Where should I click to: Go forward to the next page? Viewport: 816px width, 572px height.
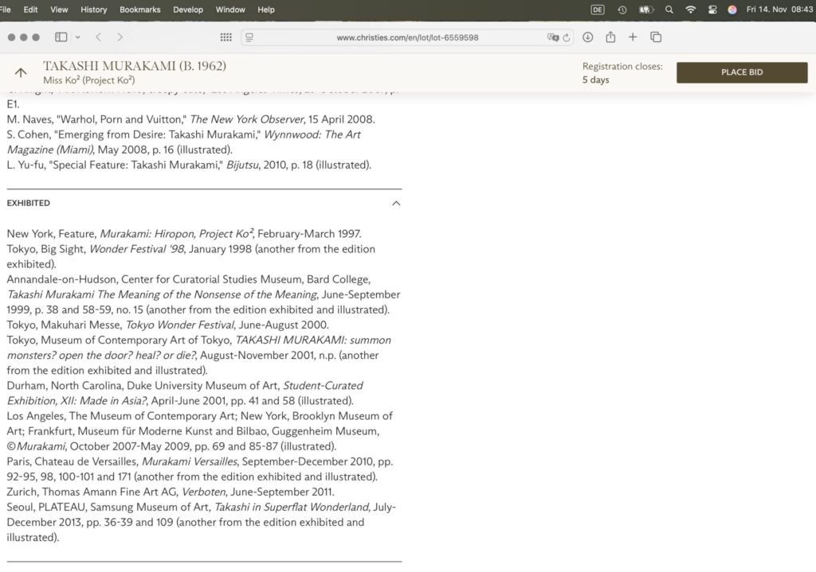(120, 37)
